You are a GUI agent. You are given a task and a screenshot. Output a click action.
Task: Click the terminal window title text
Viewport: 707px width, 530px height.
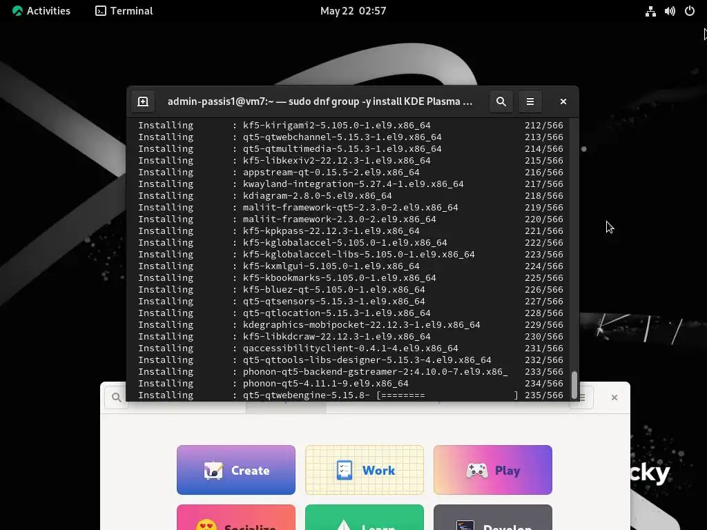[x=320, y=101]
